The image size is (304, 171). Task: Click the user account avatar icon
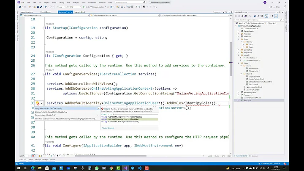265,3
